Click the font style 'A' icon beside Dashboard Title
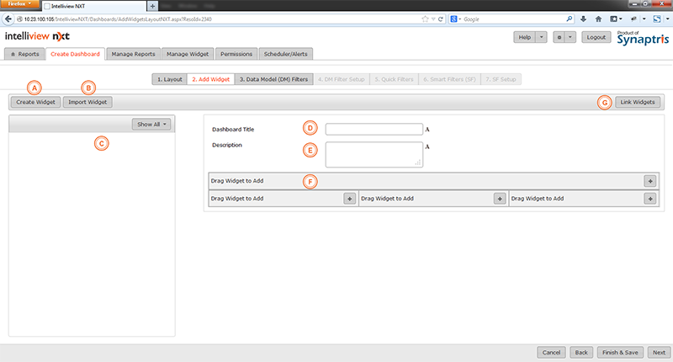 tap(427, 130)
